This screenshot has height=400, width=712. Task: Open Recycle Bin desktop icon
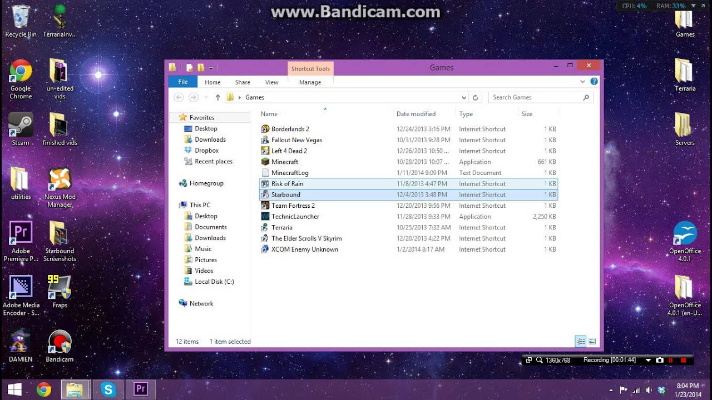[21, 21]
